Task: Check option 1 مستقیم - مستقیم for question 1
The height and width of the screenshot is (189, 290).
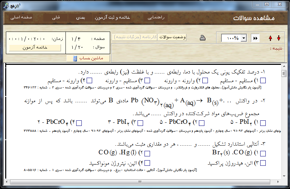Action: (x=263, y=80)
